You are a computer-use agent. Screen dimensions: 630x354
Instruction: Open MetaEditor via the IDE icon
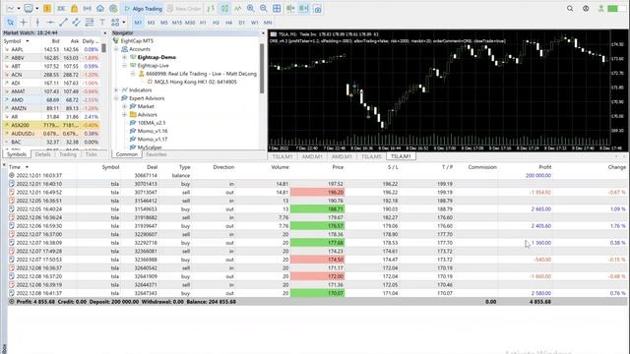coord(61,9)
